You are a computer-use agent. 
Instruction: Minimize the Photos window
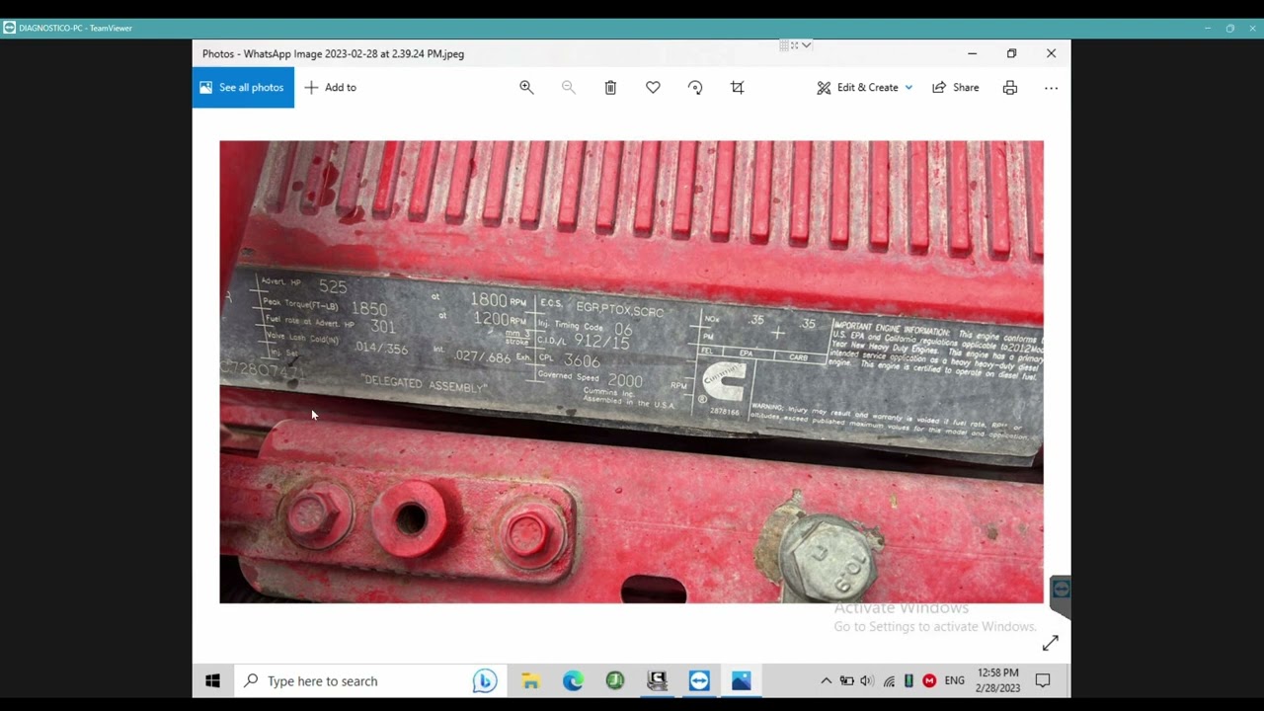972,53
